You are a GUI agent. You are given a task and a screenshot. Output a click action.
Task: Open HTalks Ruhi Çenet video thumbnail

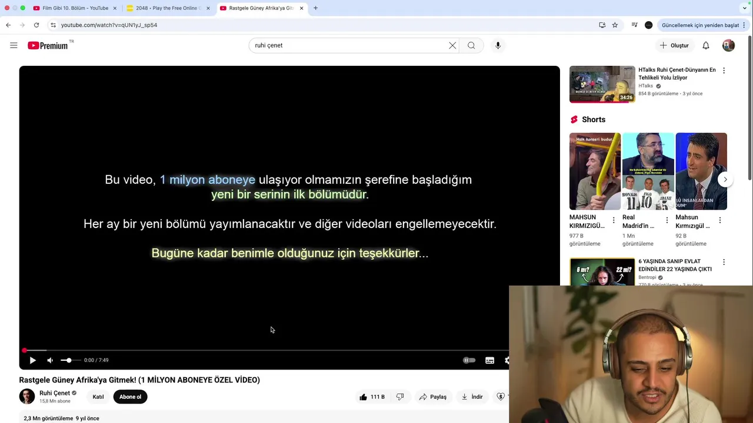pyautogui.click(x=602, y=84)
